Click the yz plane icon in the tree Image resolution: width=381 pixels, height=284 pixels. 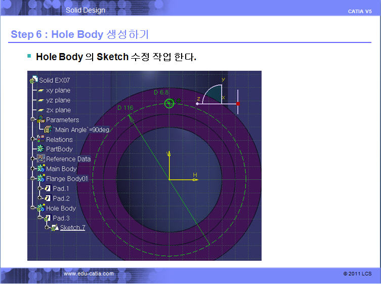pyautogui.click(x=41, y=100)
